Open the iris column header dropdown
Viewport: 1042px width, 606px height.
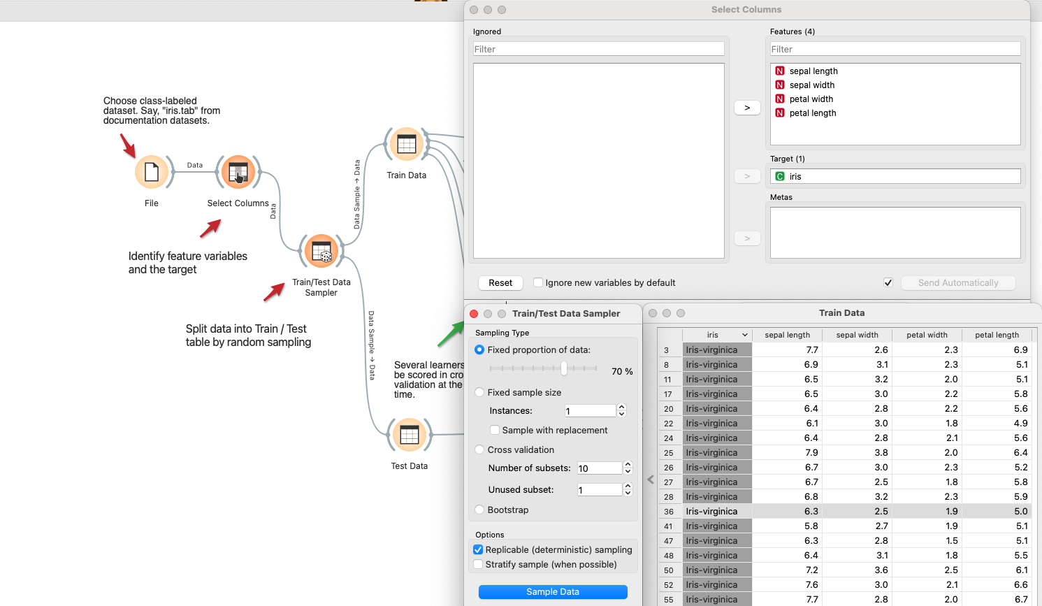(x=745, y=335)
